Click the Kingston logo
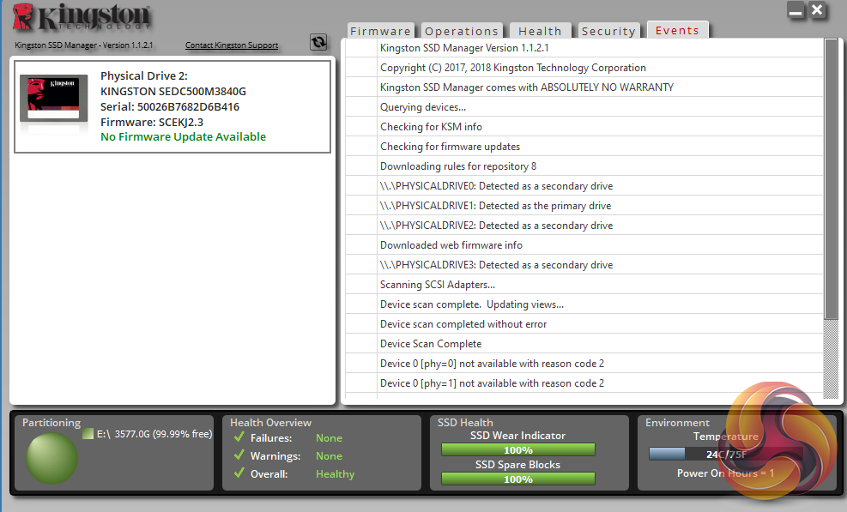Viewport: 847px width, 512px height. tap(81, 17)
